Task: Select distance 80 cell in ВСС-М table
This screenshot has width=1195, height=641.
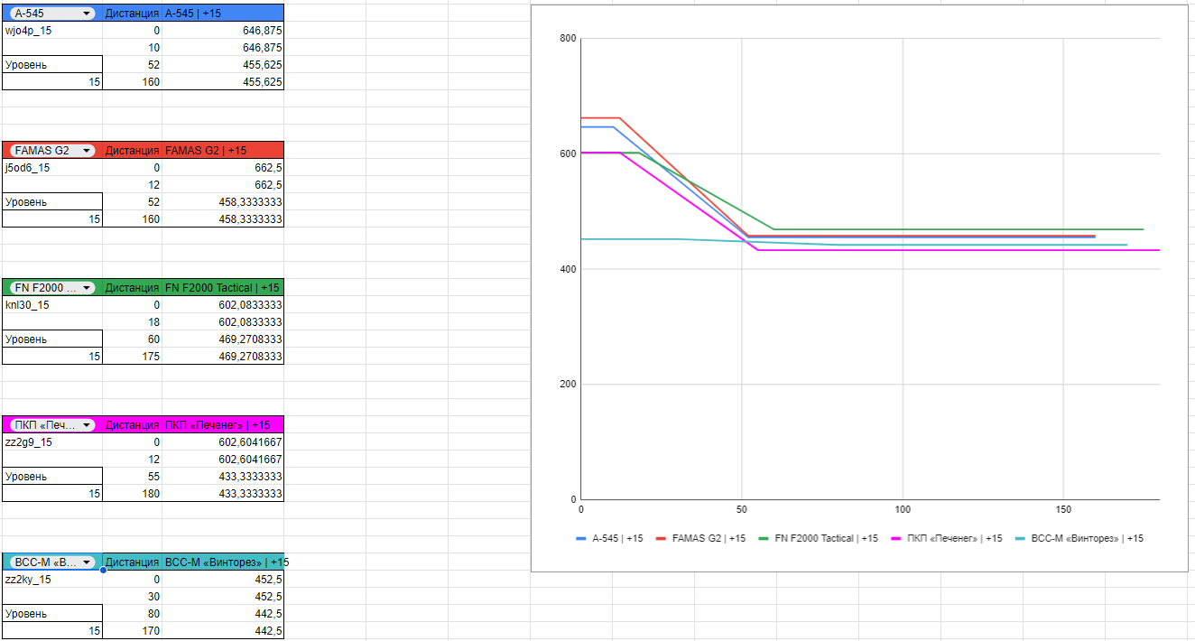Action: 133,614
